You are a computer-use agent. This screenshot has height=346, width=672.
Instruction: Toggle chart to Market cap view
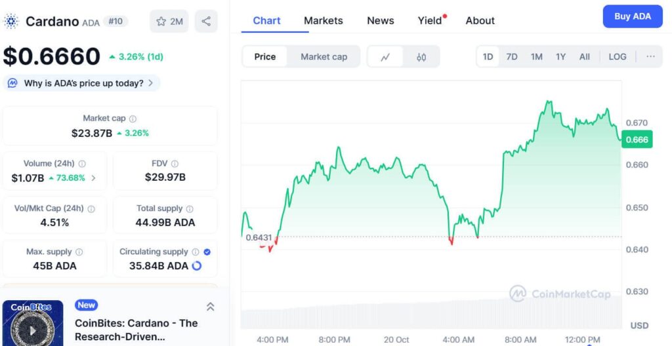[324, 57]
